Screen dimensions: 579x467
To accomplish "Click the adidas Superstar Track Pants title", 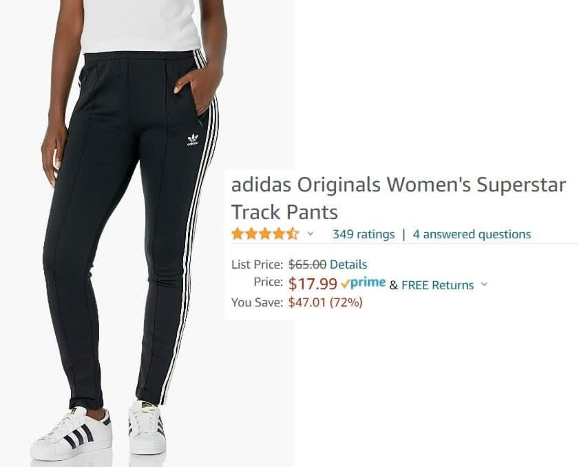I will coord(398,198).
